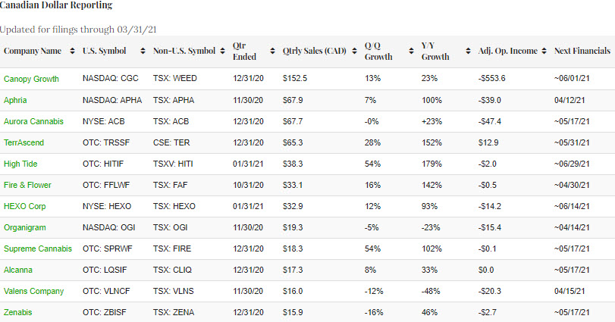Sort by Y/Y Growth arrow icon
The height and width of the screenshot is (322, 615).
[x=467, y=52]
